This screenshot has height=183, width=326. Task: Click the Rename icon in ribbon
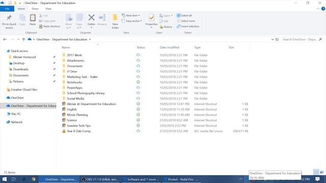(102, 18)
